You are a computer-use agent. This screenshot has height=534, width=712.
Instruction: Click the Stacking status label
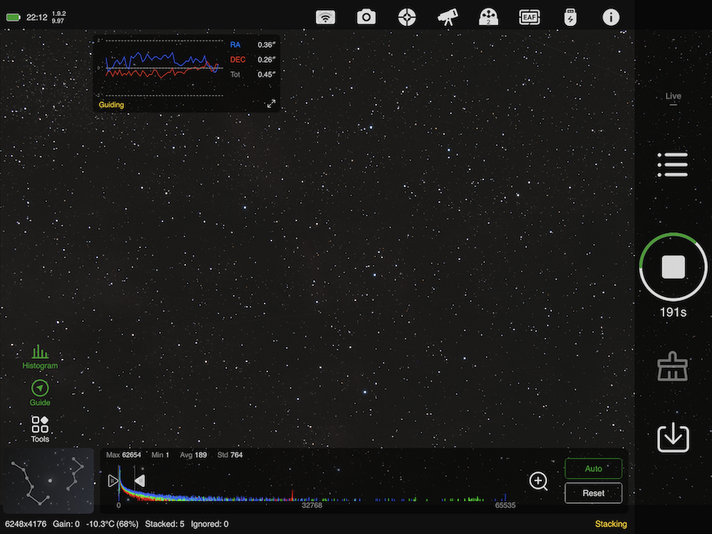pos(611,524)
